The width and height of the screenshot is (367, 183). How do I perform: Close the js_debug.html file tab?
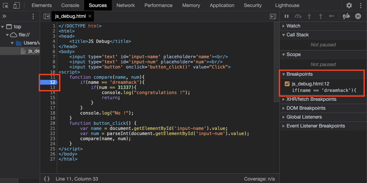pos(90,16)
